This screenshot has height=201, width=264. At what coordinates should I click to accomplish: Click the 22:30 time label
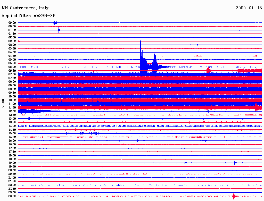tap(12, 189)
